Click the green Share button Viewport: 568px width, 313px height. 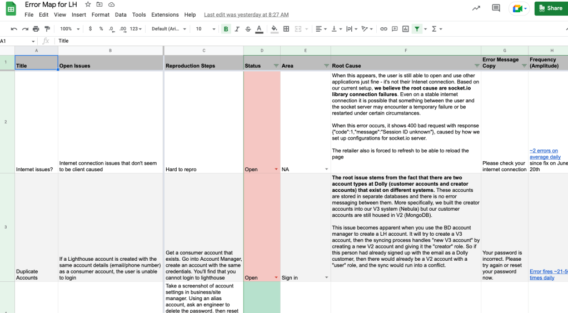551,8
